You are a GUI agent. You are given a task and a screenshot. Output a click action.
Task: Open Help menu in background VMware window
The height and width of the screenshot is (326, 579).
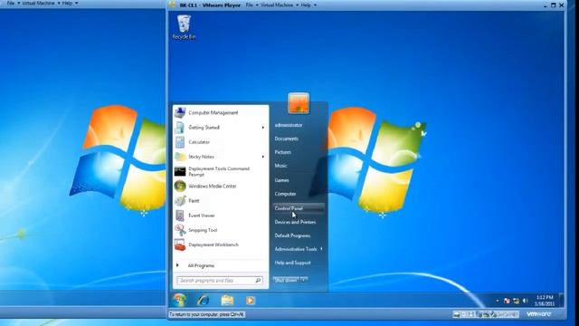pos(70,3)
